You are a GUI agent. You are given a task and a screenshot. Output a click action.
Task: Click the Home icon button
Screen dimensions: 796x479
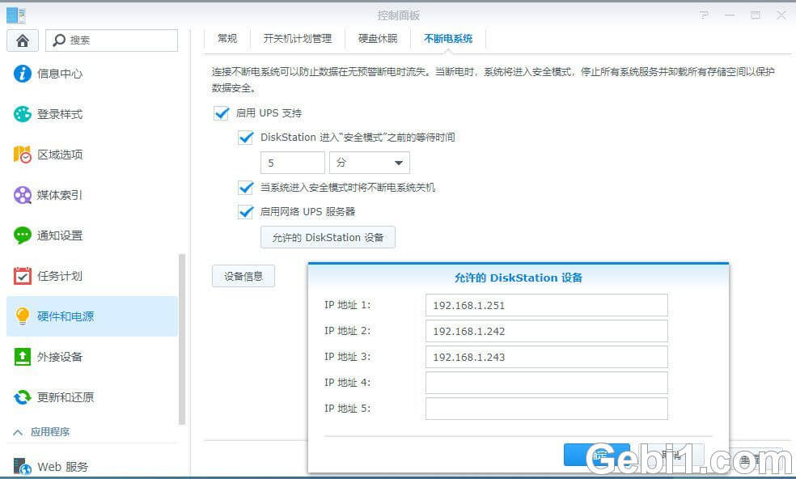click(x=23, y=40)
